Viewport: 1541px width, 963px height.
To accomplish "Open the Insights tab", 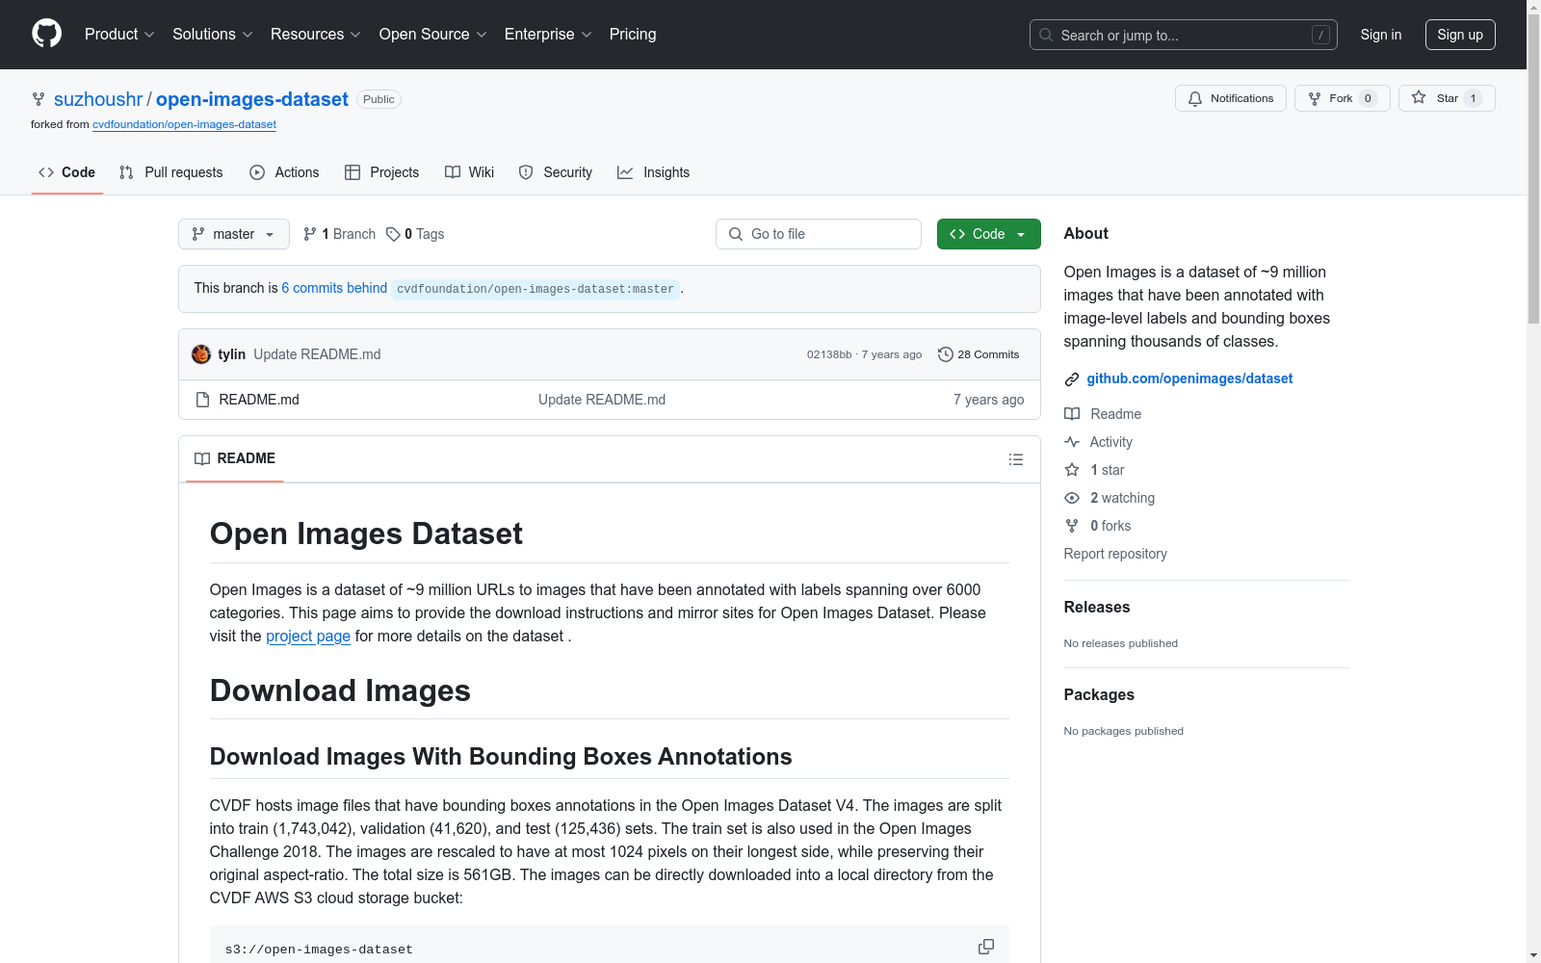I will (x=654, y=172).
